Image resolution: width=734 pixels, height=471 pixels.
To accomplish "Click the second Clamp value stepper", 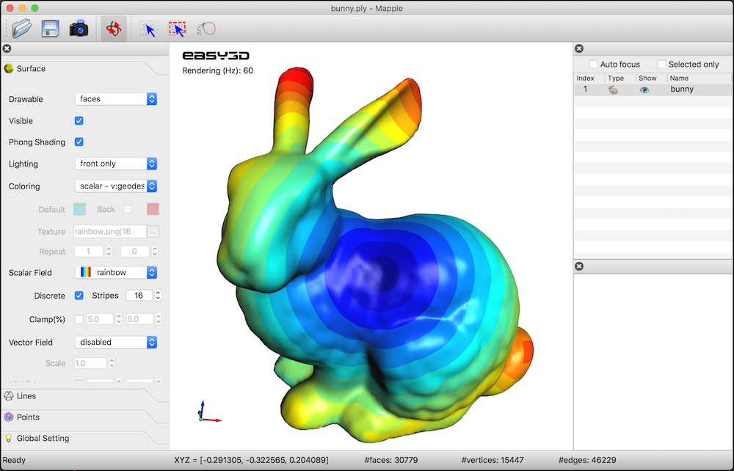I will (x=159, y=319).
